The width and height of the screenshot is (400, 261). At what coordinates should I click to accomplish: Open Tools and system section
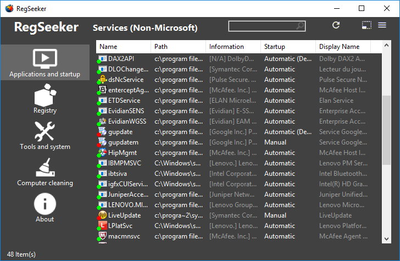45,136
